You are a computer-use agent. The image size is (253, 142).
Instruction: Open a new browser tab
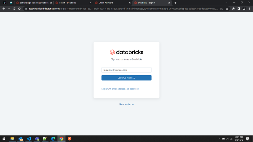tap(175, 3)
